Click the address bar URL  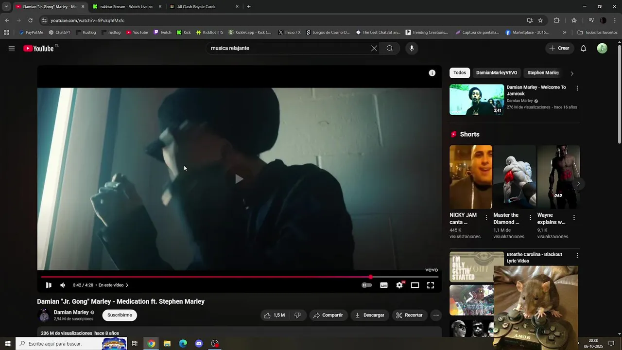pos(87,20)
